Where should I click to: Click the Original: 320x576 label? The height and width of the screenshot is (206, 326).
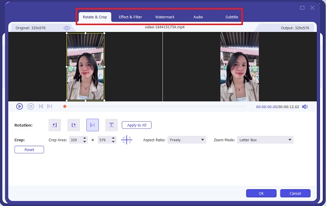[x=30, y=28]
